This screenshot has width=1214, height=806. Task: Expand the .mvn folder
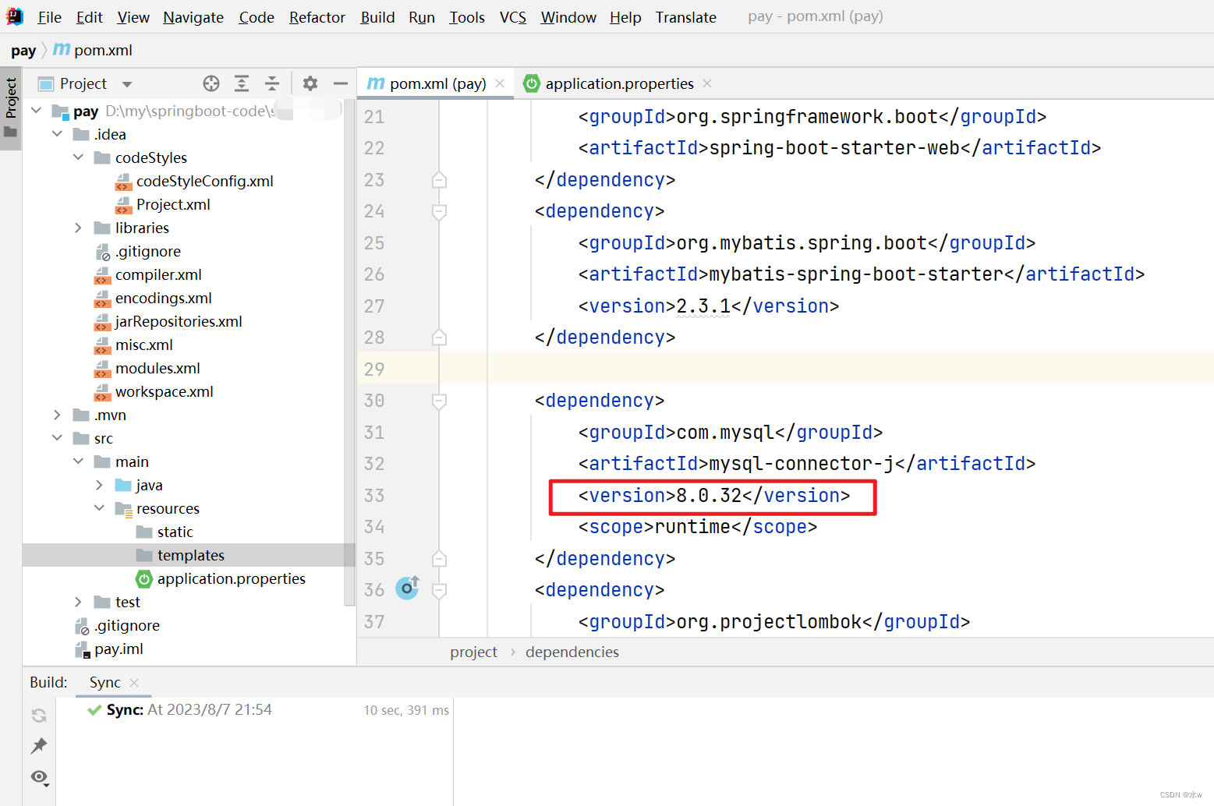tap(57, 415)
